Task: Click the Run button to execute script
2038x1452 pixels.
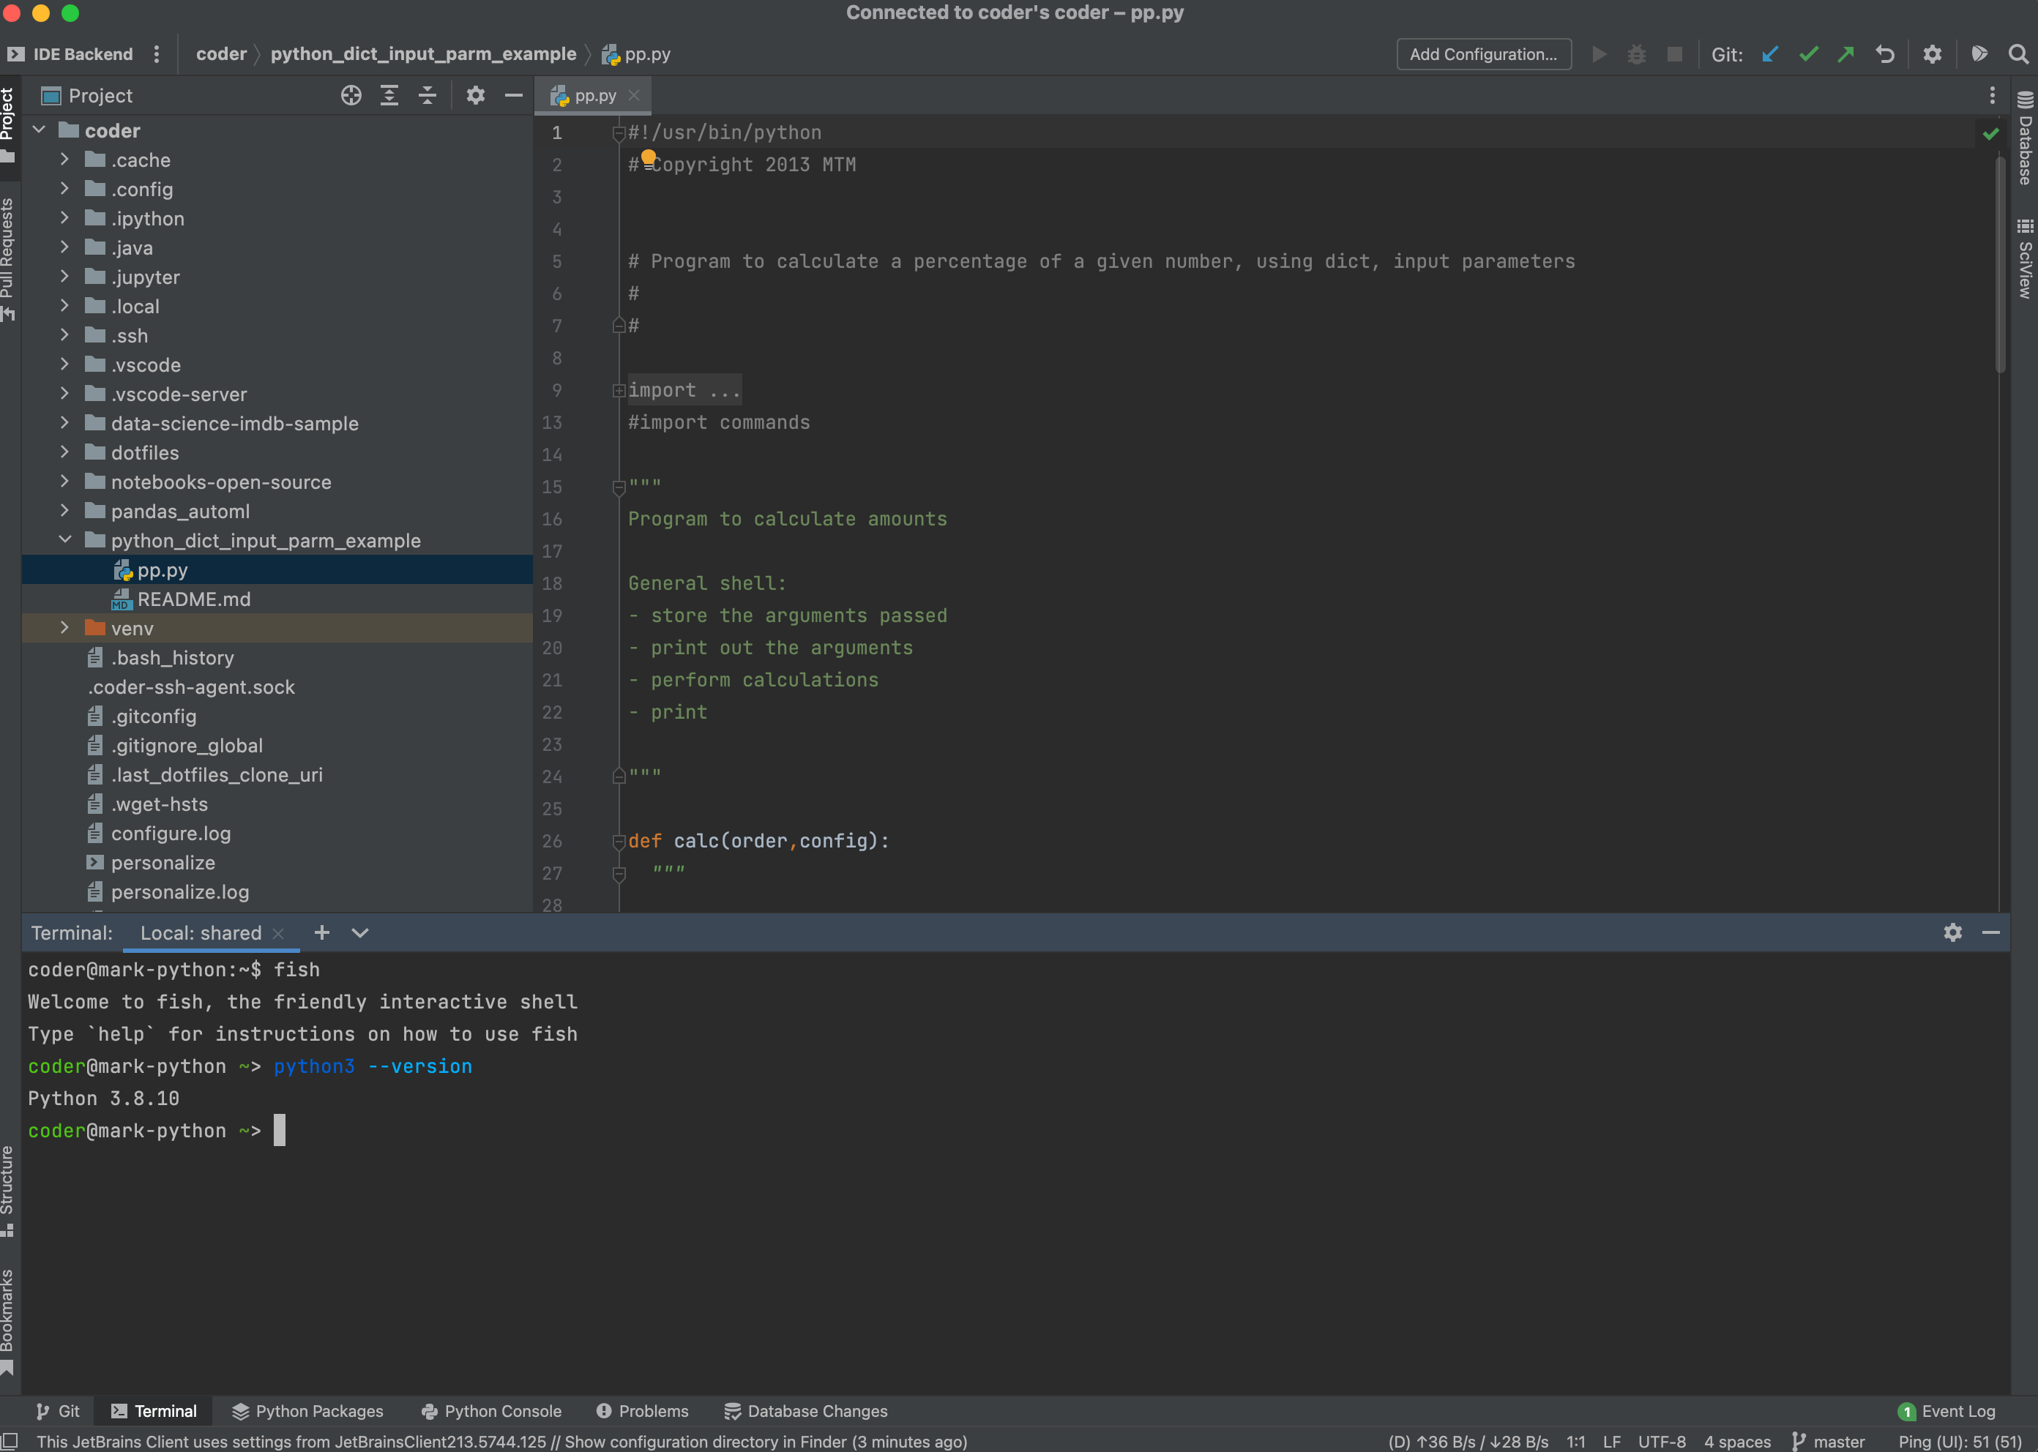Action: pyautogui.click(x=1600, y=53)
